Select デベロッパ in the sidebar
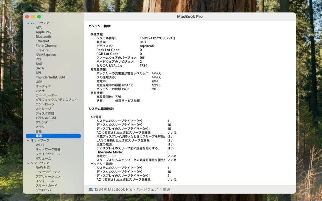The height and width of the screenshot is (201, 322). [43, 190]
